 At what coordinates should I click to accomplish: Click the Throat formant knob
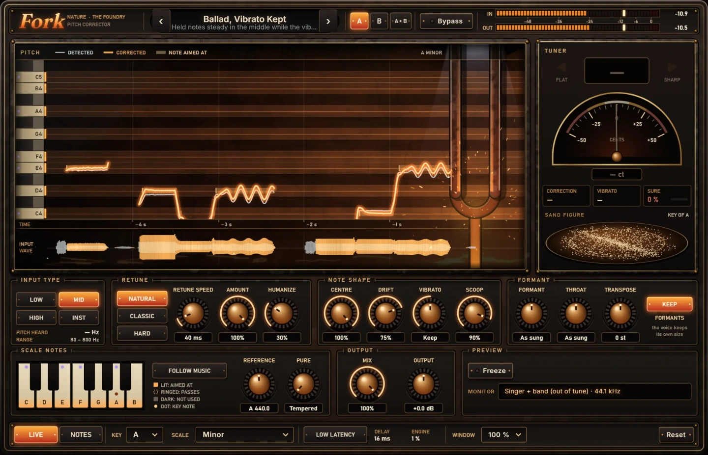pyautogui.click(x=576, y=313)
